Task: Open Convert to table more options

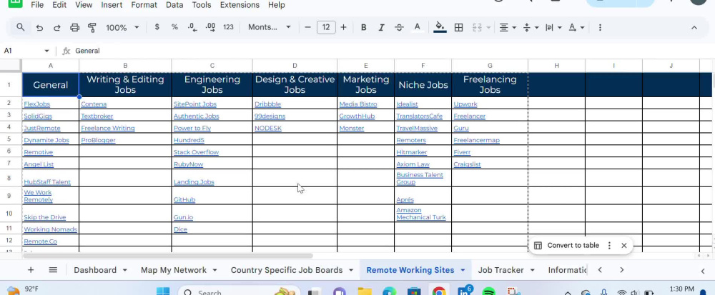Action: 609,246
